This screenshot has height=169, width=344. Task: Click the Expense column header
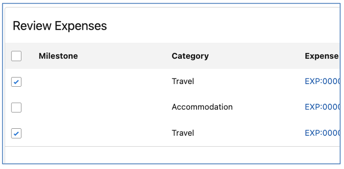click(322, 56)
